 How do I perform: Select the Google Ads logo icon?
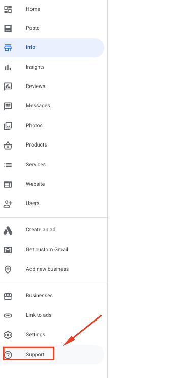click(x=8, y=230)
